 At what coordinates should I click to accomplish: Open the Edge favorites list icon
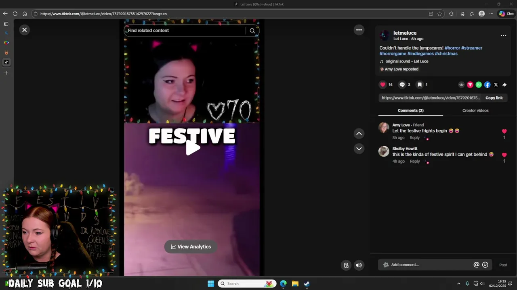472,14
